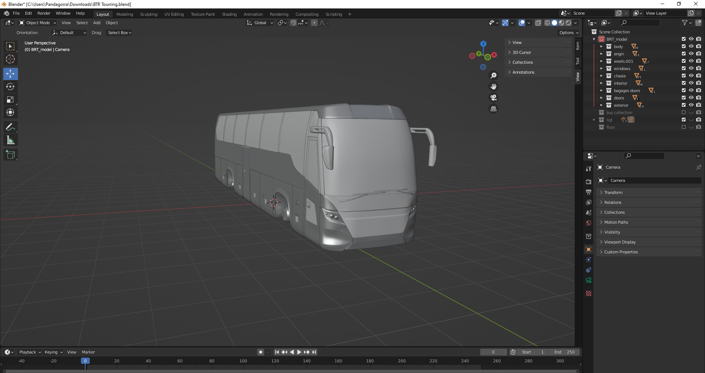Switch to the Shading workspace tab
This screenshot has height=373, width=705.
[x=229, y=14]
